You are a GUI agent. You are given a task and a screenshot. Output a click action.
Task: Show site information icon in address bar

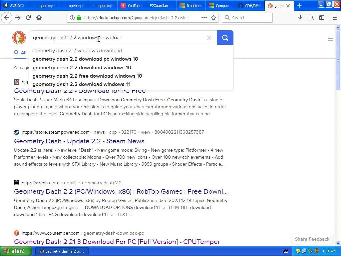72,18
